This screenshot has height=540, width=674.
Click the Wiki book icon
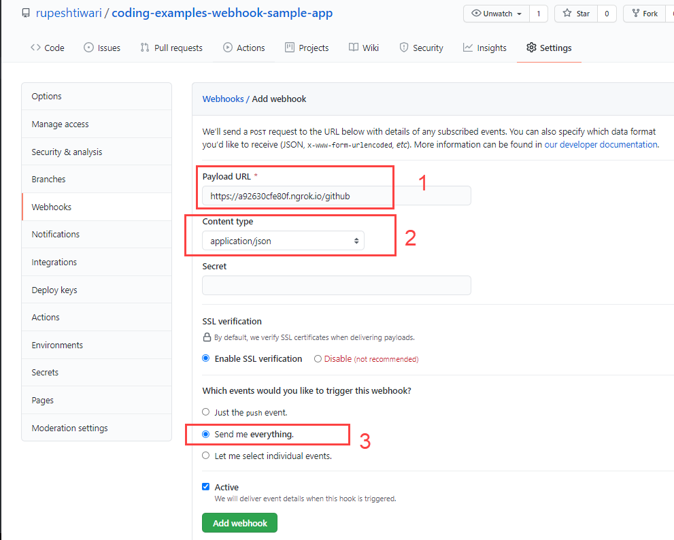tap(354, 48)
